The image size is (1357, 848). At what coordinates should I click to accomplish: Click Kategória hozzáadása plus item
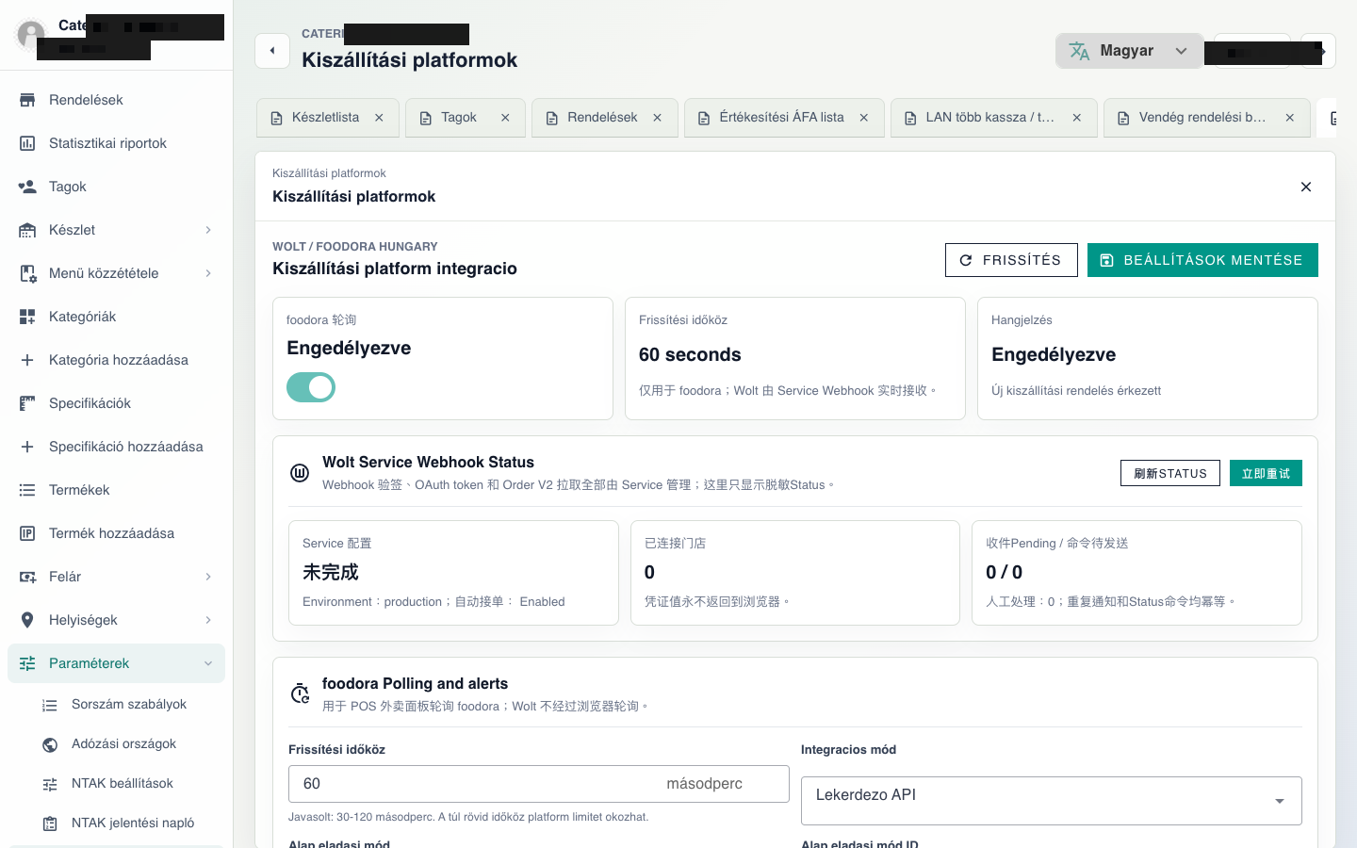[116, 360]
